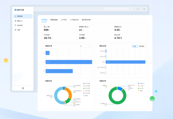Toggle the 20-25岁 legend item in the age chart
This screenshot has width=173, height=119.
(x=87, y=83)
